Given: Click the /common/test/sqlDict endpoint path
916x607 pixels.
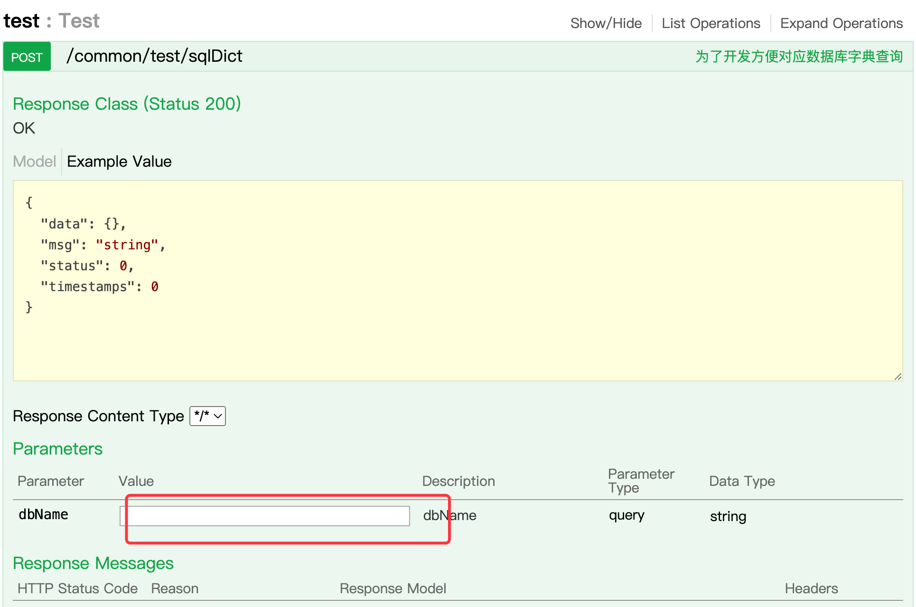Looking at the screenshot, I should pyautogui.click(x=154, y=56).
